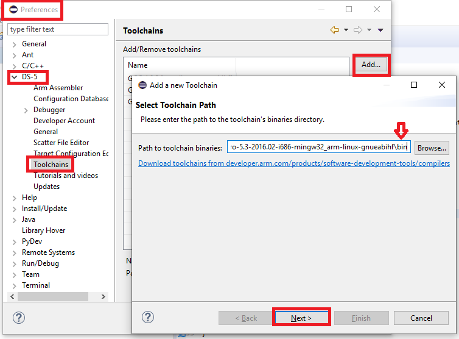This screenshot has height=339, width=459.
Task: Click Browse... for toolchain path
Action: [432, 148]
